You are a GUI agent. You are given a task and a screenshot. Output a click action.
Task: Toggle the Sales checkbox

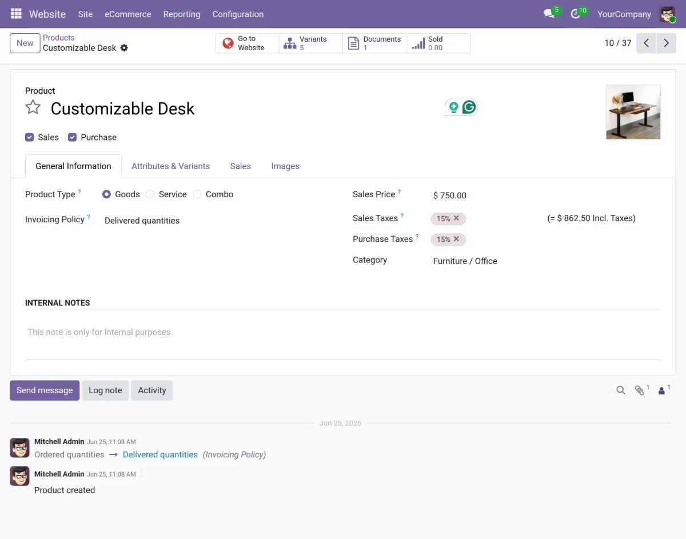29,137
